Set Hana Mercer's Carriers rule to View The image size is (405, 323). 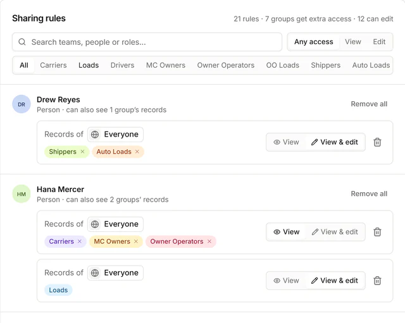click(x=286, y=232)
